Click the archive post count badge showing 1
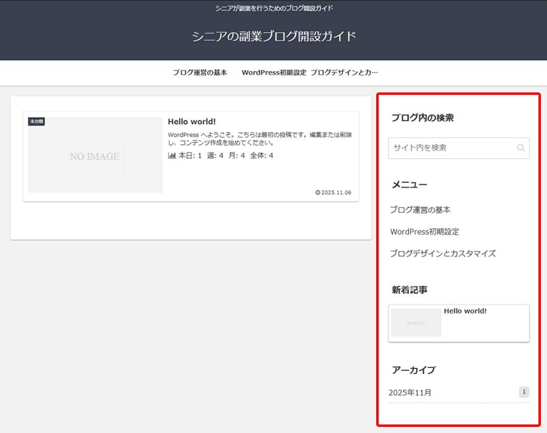Screen dimensions: 547x433 coord(523,392)
